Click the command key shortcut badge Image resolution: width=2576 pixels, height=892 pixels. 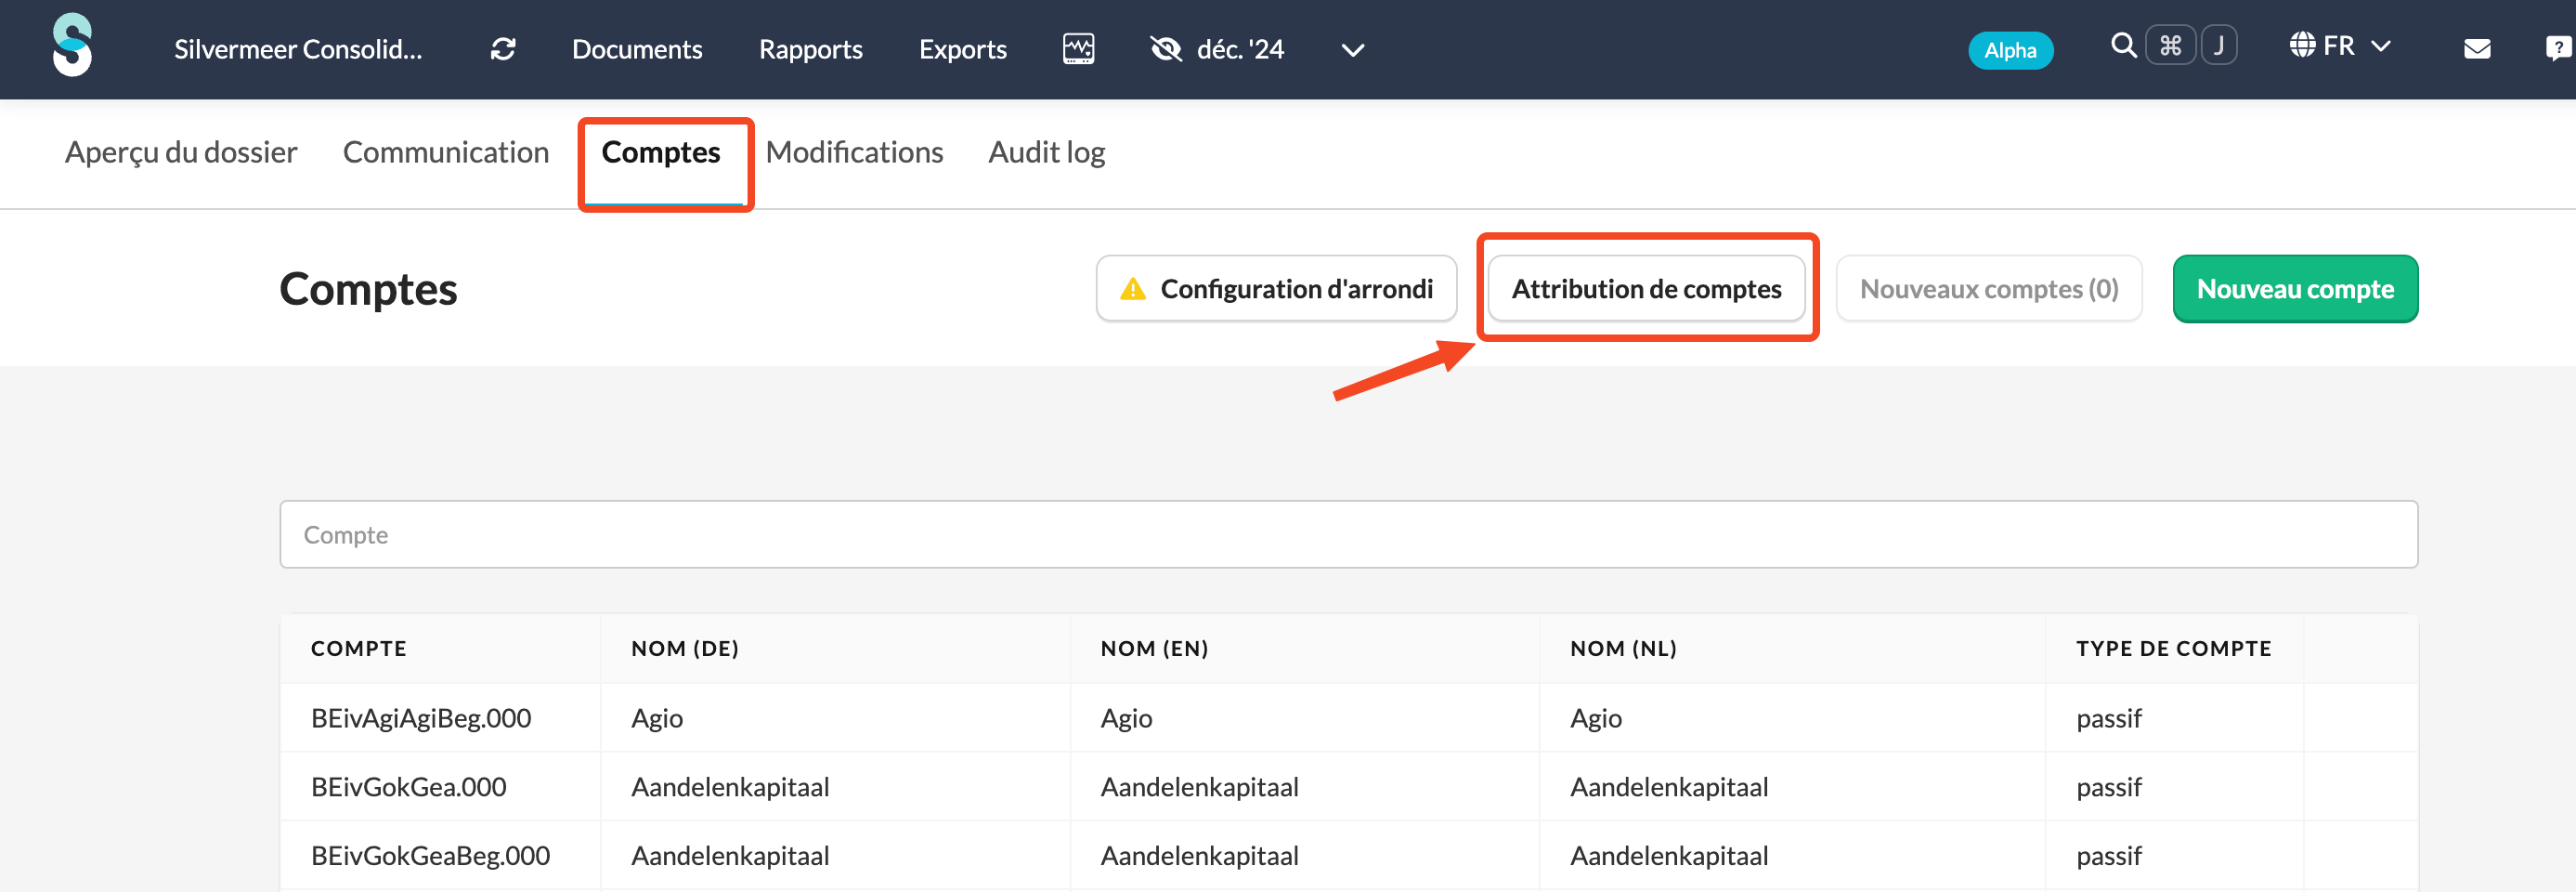(x=2170, y=46)
